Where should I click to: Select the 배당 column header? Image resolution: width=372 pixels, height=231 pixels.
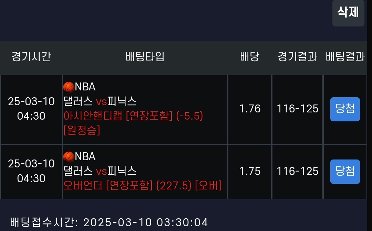250,57
